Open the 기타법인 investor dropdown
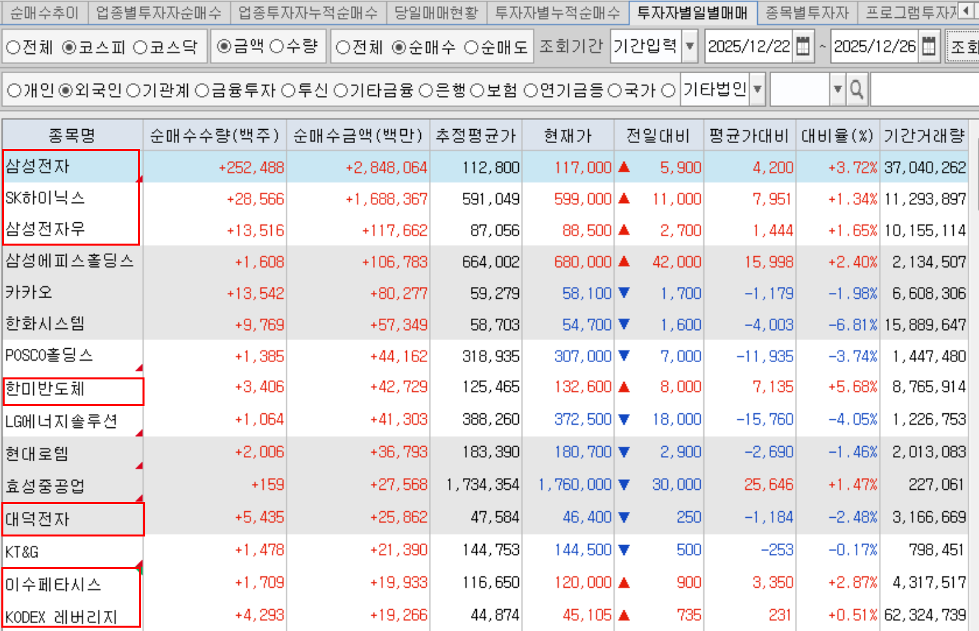The width and height of the screenshot is (979, 631). (757, 90)
